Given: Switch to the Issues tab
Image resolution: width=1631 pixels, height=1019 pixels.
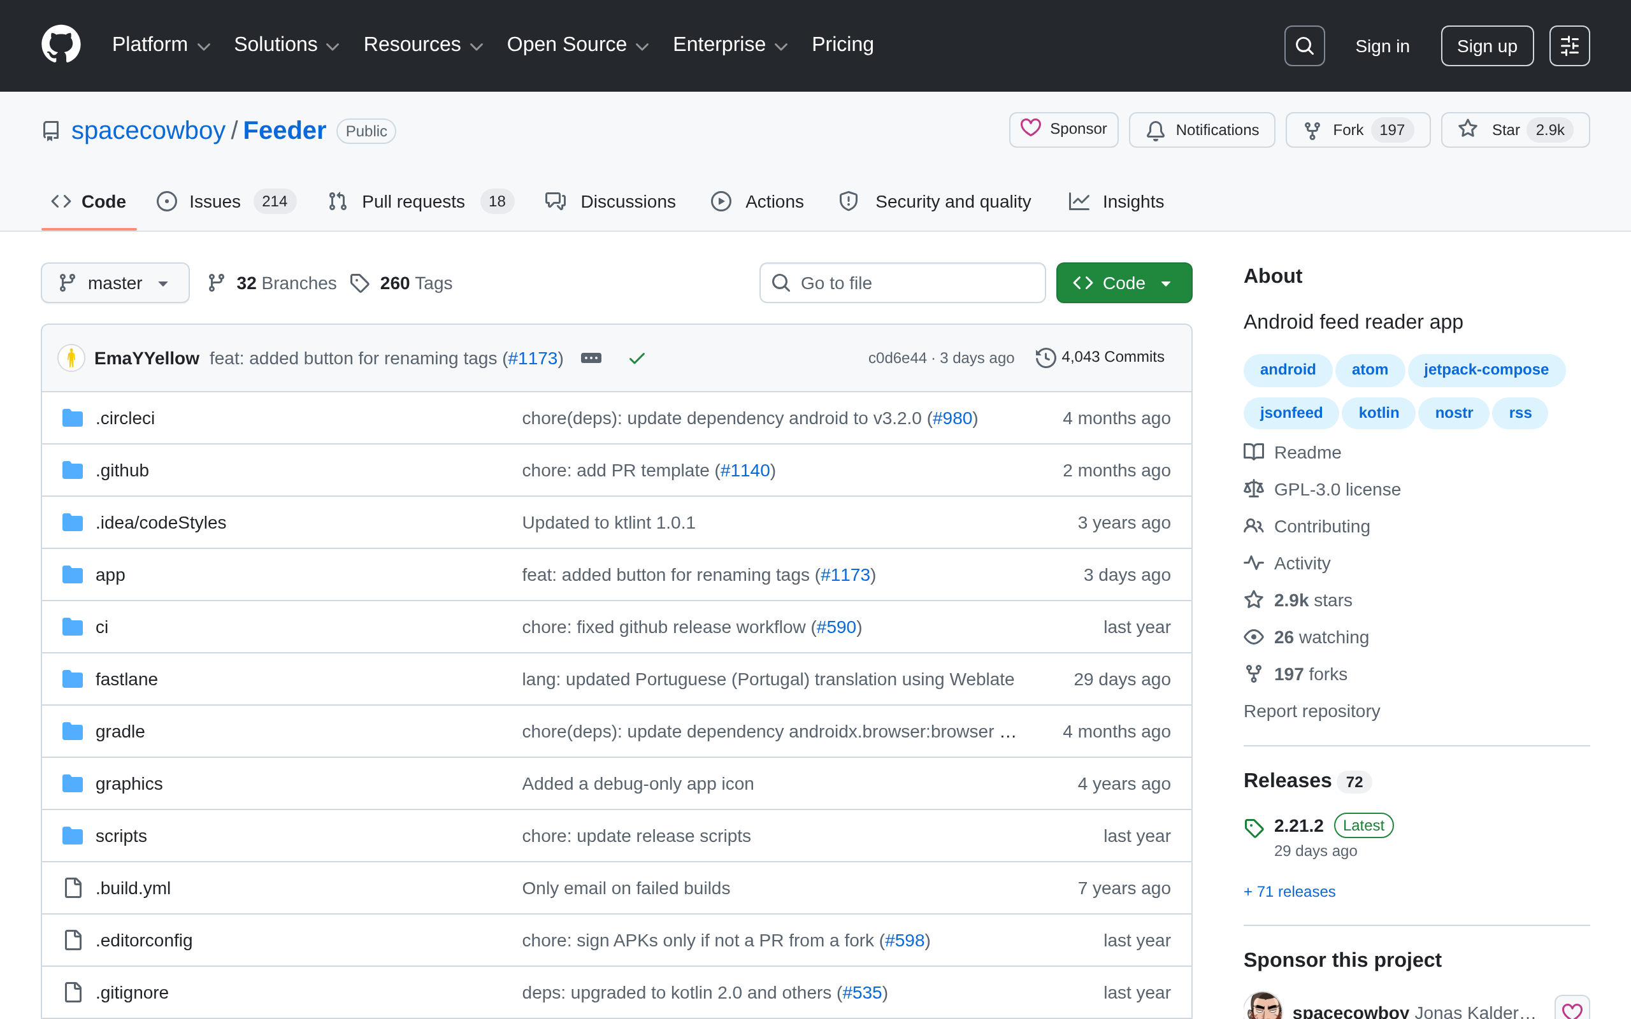Looking at the screenshot, I should 226,201.
